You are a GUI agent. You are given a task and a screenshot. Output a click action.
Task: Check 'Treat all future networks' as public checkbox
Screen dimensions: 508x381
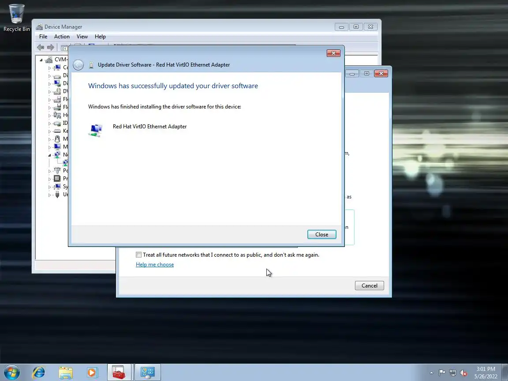(138, 254)
